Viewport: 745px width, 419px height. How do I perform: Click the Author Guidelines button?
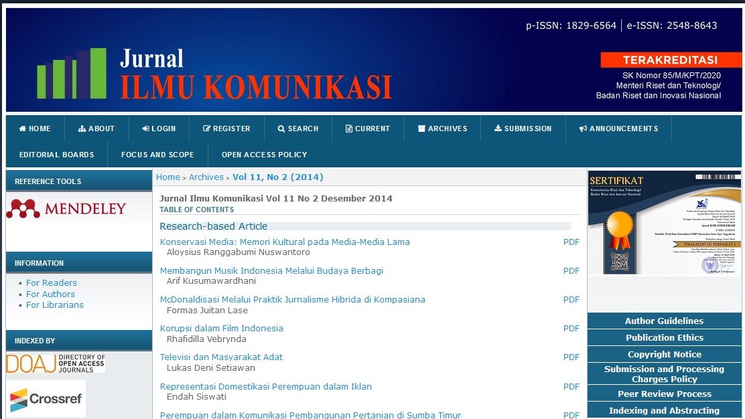[x=664, y=321]
